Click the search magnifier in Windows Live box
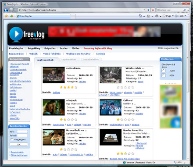The width and height of the screenshot is (193, 167). tap(184, 10)
